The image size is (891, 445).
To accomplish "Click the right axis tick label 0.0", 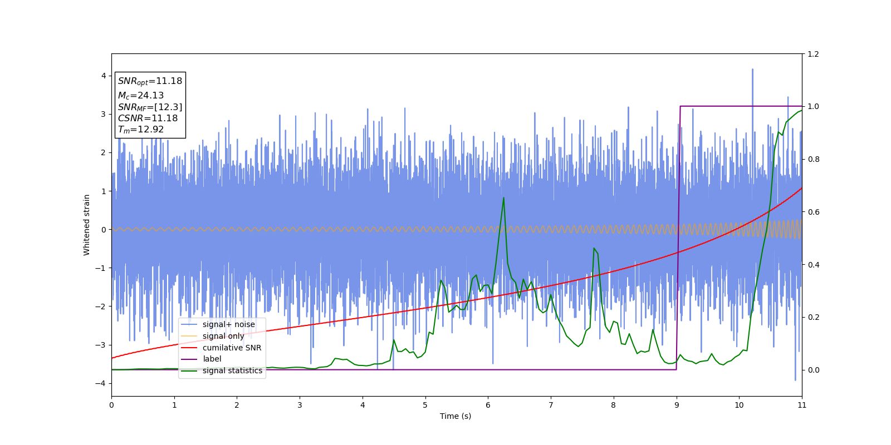I will click(814, 370).
